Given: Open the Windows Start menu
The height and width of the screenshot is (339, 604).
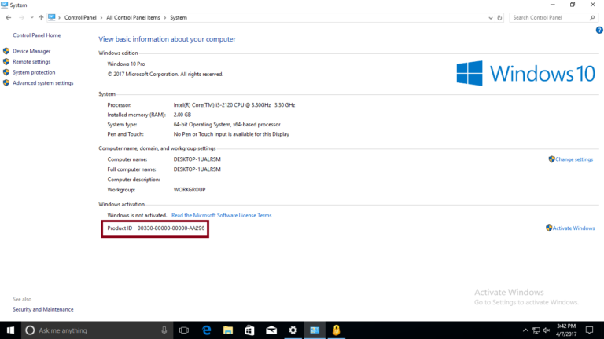Looking at the screenshot, I should click(10, 330).
